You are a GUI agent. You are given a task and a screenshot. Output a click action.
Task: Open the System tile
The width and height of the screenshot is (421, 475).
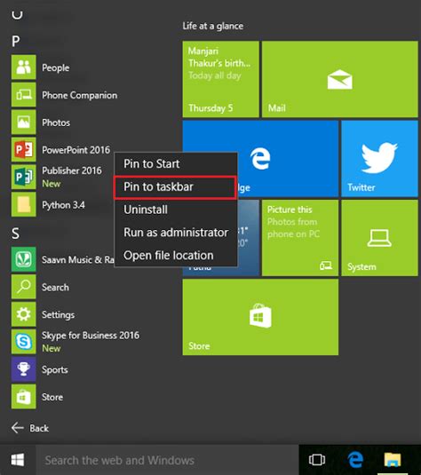[x=380, y=238]
